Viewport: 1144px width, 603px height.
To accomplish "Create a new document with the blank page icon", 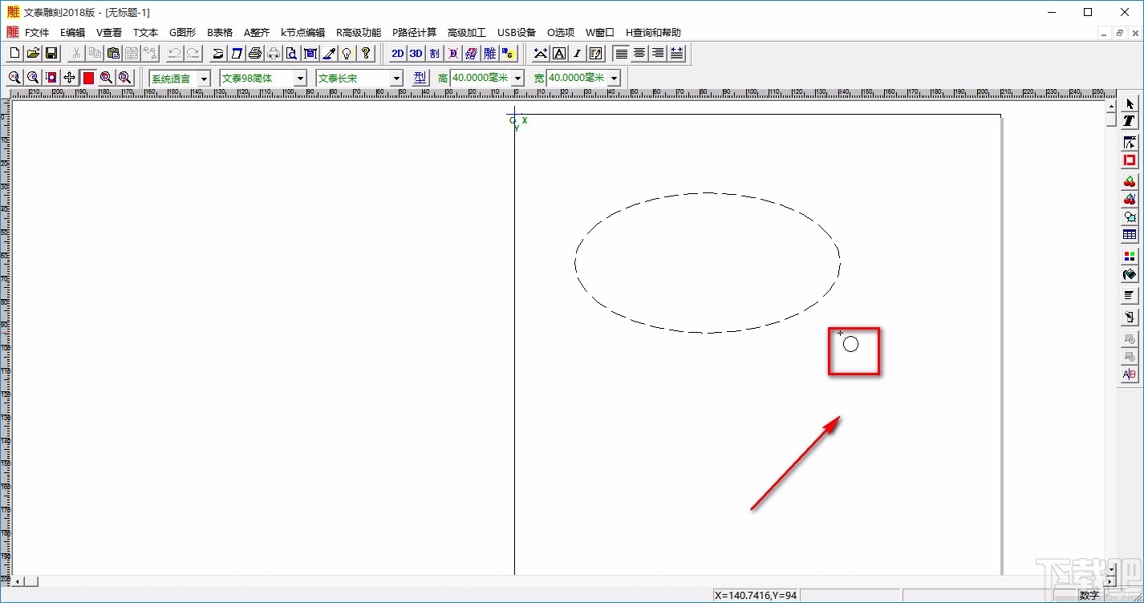I will 14,53.
